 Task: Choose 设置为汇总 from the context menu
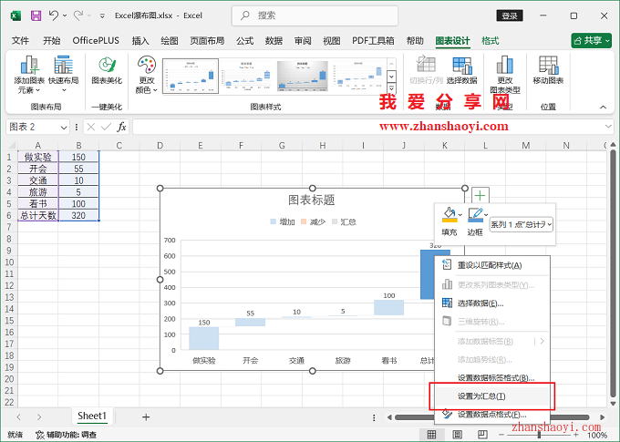(x=477, y=396)
